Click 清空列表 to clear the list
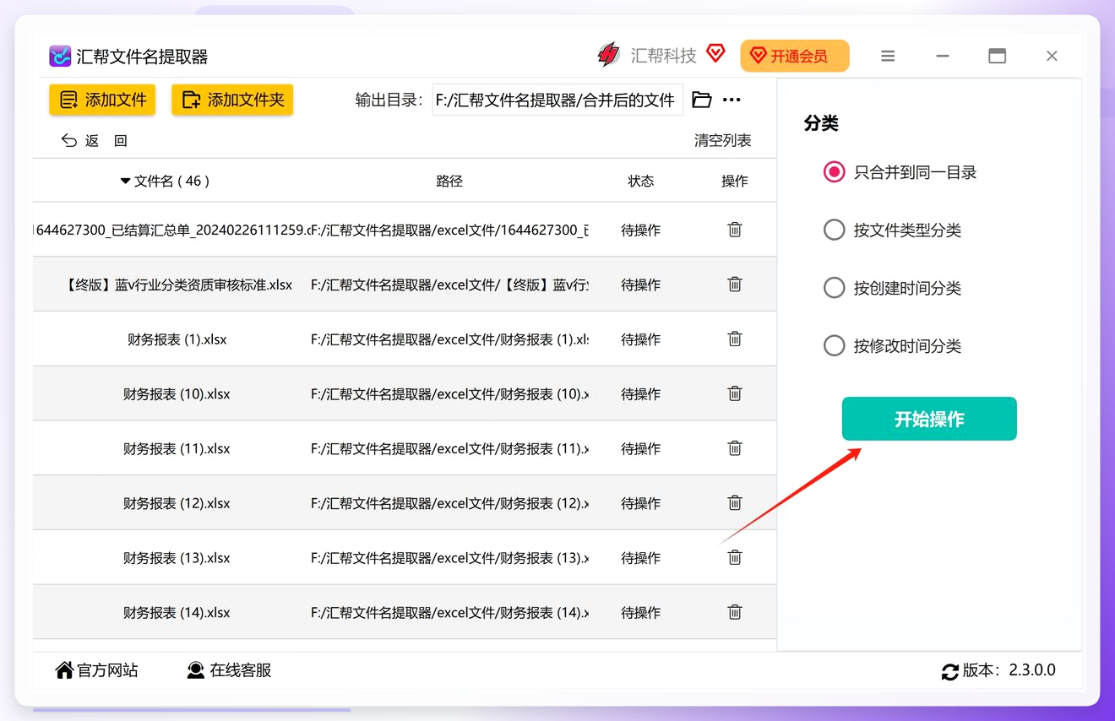 (x=723, y=141)
